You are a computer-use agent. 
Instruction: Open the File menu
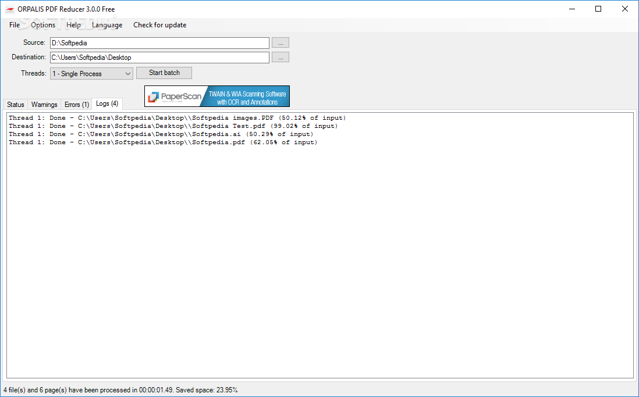click(x=15, y=25)
